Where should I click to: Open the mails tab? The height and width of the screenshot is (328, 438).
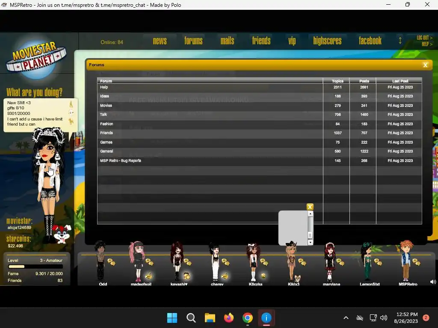[228, 41]
